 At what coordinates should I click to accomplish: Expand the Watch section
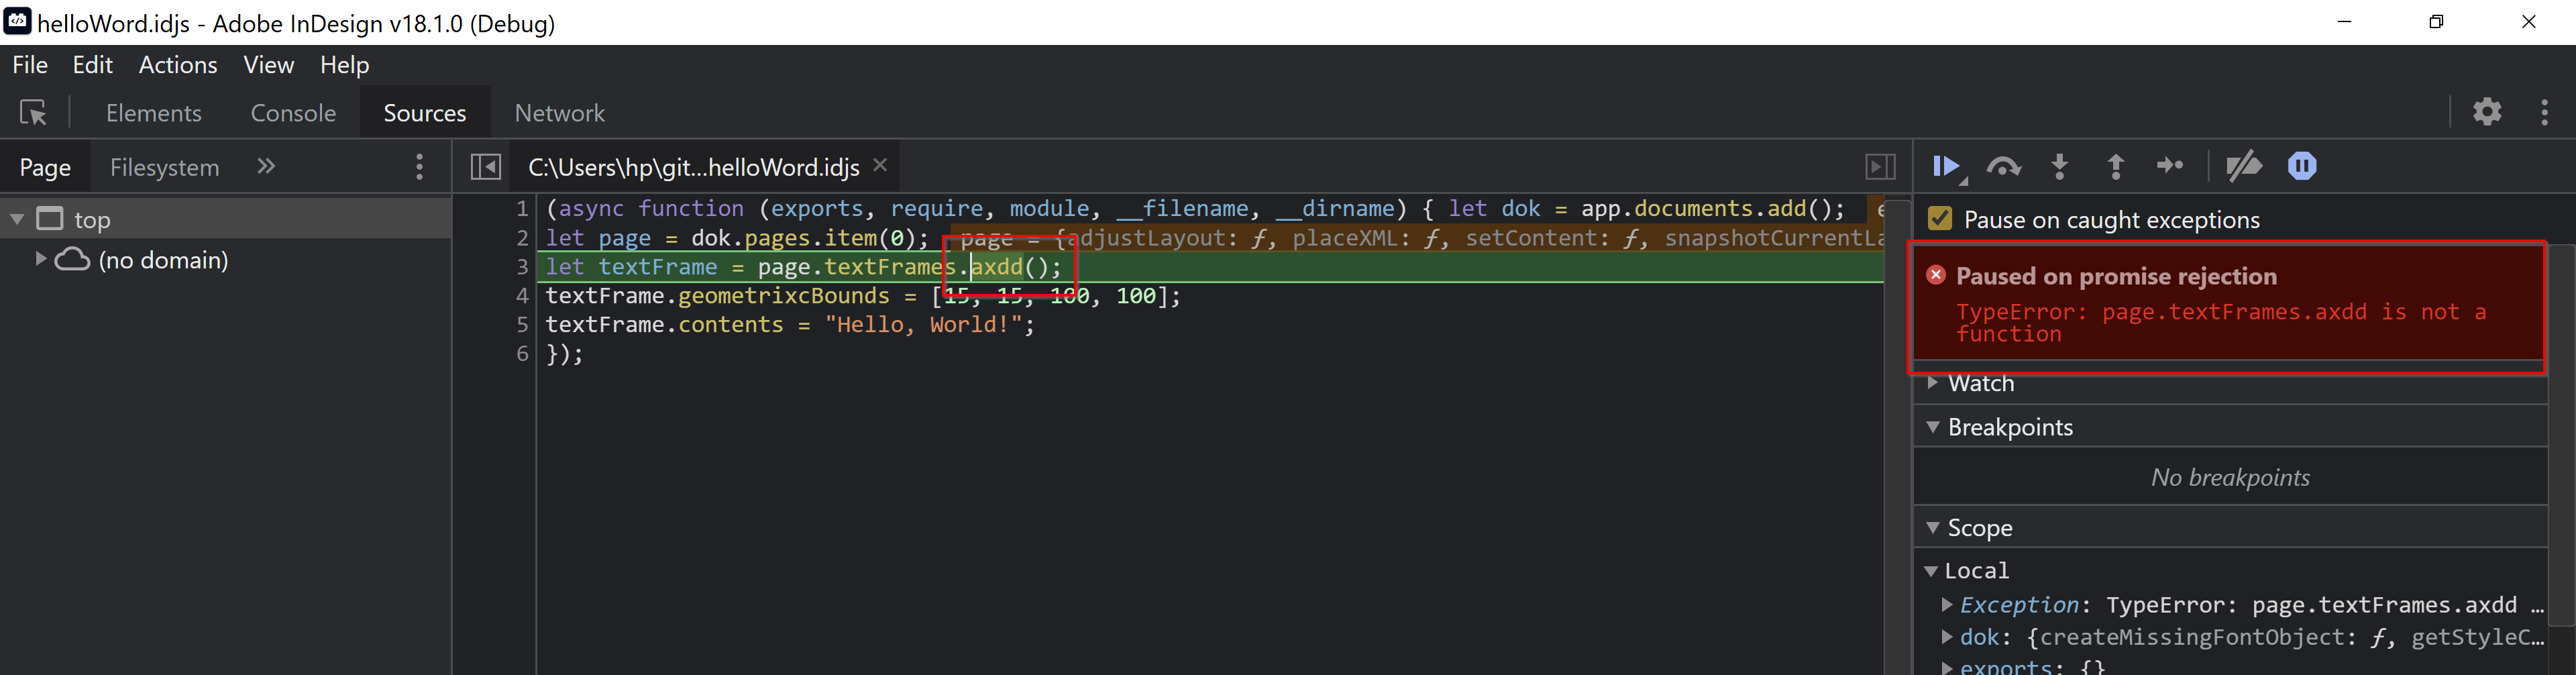pyautogui.click(x=1932, y=383)
